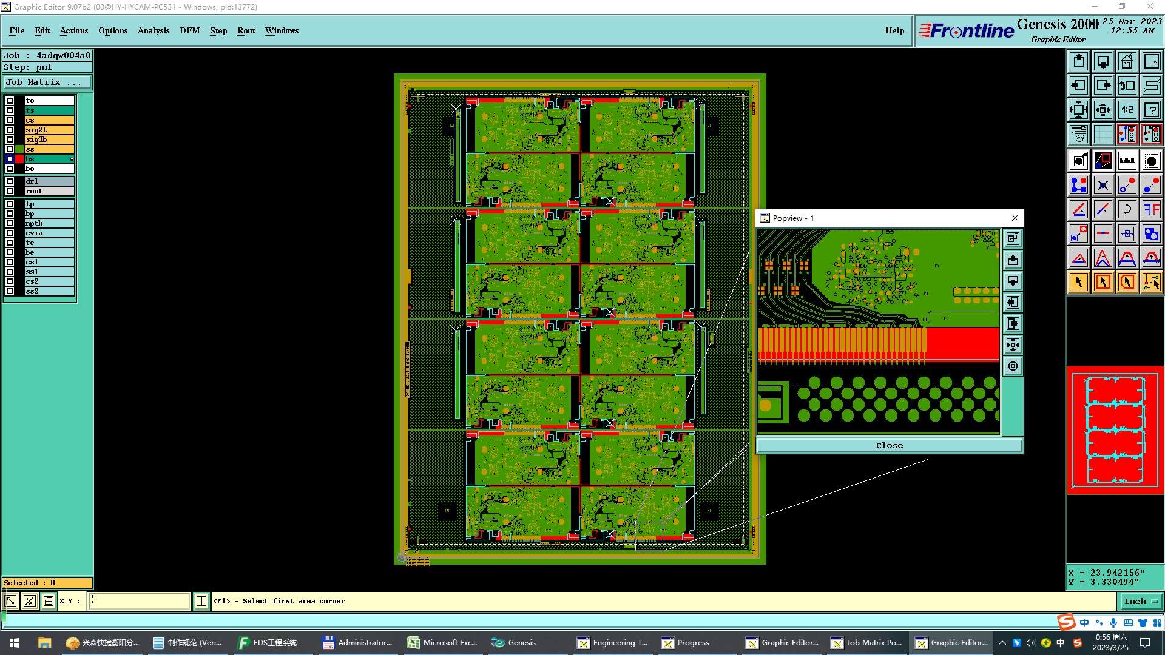
Task: Open the Analysis menu
Action: click(x=153, y=30)
